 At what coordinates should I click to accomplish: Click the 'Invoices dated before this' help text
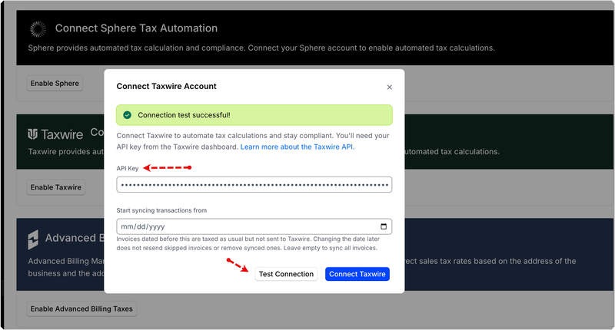click(x=248, y=243)
